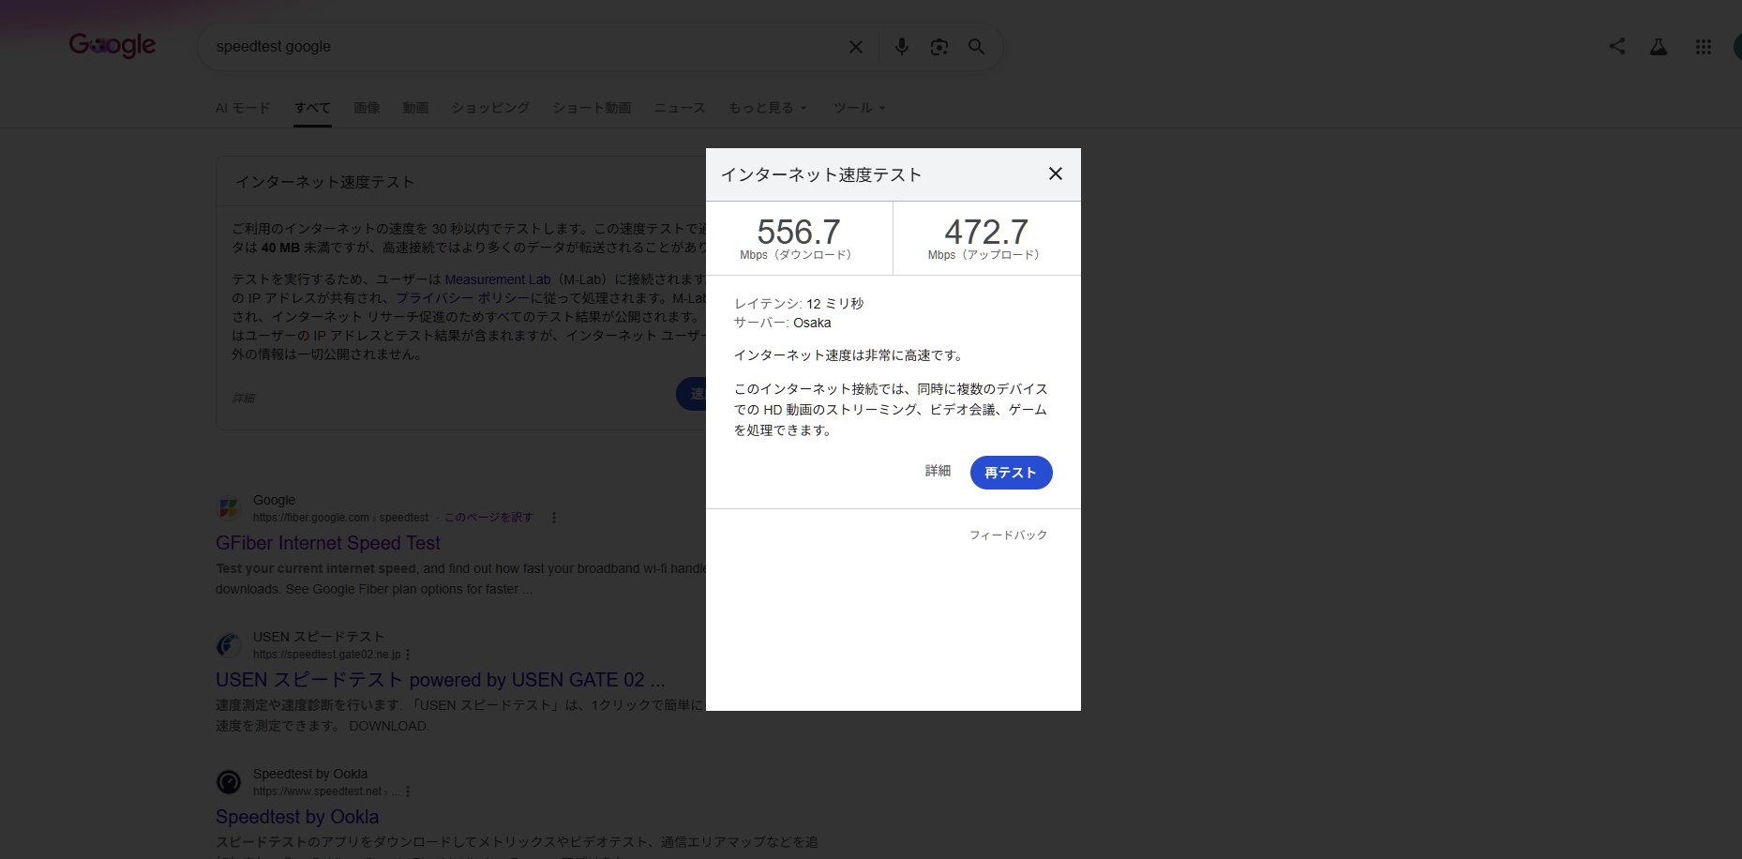Click Google Fiber favicon in results
This screenshot has height=859, width=1742.
(229, 509)
